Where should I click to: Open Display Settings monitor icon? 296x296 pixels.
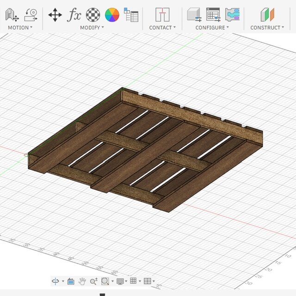pos(120,281)
